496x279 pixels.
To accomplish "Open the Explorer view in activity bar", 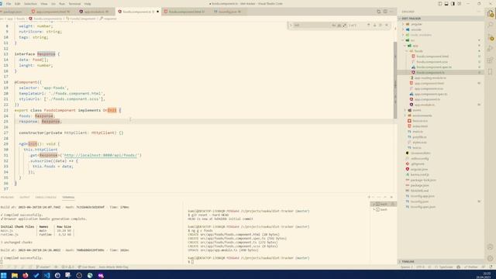I will pyautogui.click(x=491, y=14).
